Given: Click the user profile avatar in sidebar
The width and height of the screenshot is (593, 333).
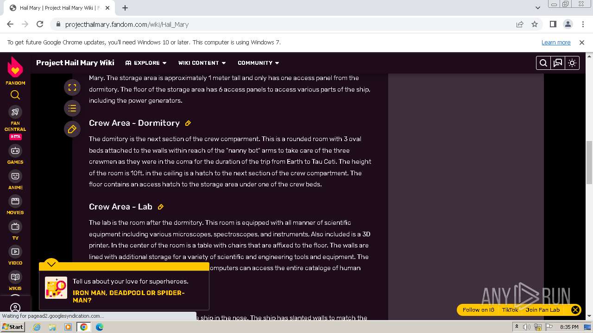Looking at the screenshot, I should click(x=15, y=308).
